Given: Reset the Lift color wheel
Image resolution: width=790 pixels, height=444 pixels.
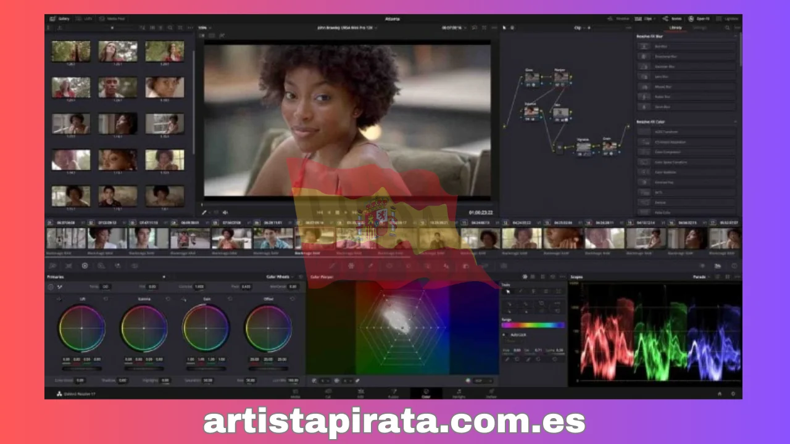Looking at the screenshot, I should click(x=106, y=298).
